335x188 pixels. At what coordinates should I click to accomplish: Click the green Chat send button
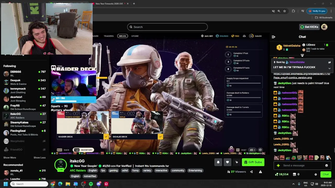click(326, 174)
